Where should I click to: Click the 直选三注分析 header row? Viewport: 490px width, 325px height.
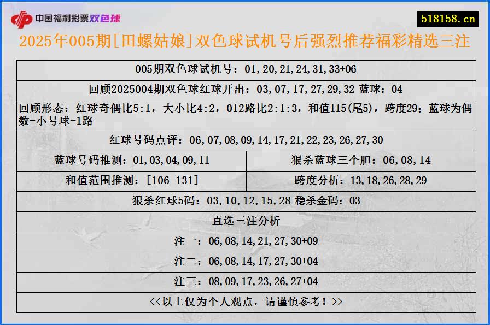[x=245, y=220]
